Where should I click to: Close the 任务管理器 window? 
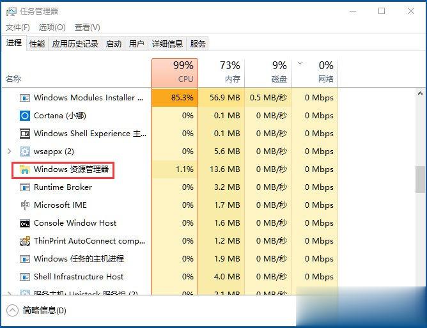point(410,11)
